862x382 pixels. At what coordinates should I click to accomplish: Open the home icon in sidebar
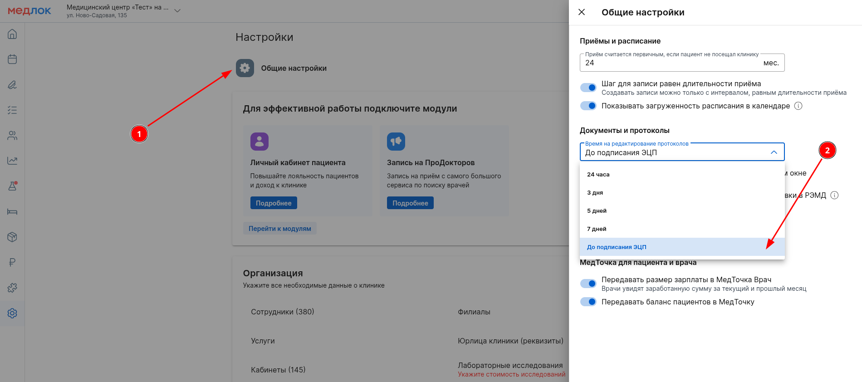coord(12,34)
